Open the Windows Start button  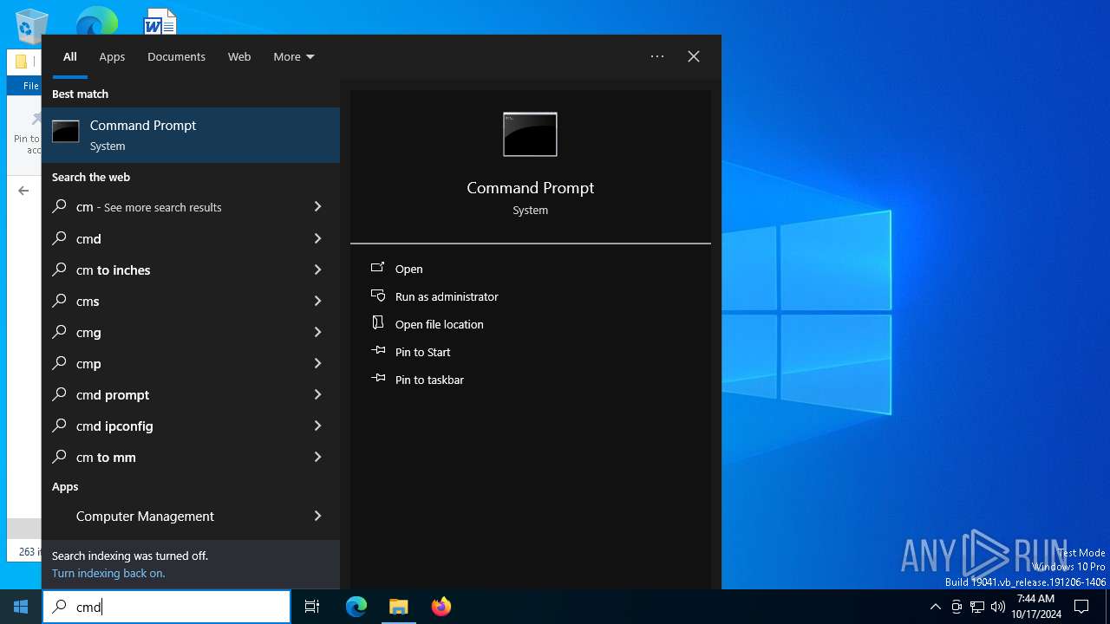[21, 607]
